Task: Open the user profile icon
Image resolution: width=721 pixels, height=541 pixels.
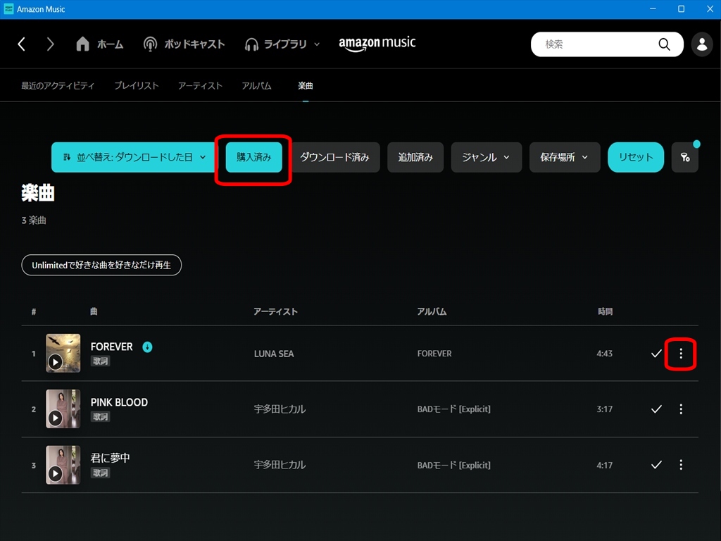Action: [702, 44]
